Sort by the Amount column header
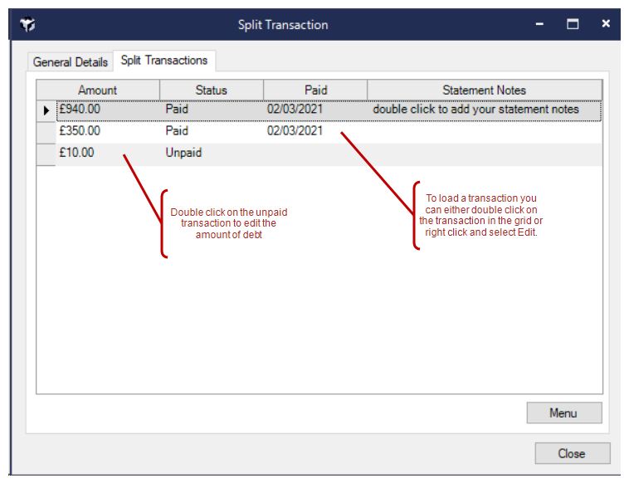The width and height of the screenshot is (629, 498). tap(98, 90)
